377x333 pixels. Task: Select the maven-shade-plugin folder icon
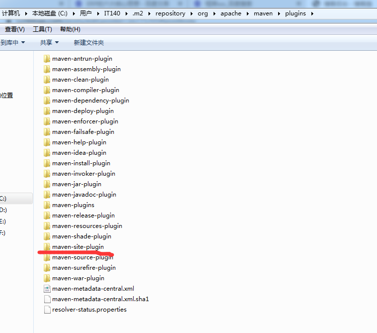coord(47,236)
